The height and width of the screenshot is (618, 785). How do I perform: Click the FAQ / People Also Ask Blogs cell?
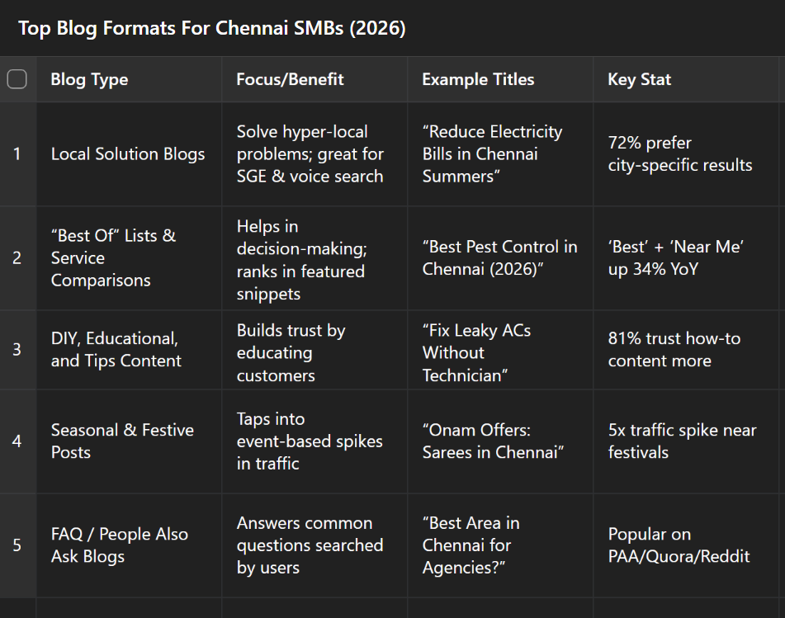[x=129, y=546]
